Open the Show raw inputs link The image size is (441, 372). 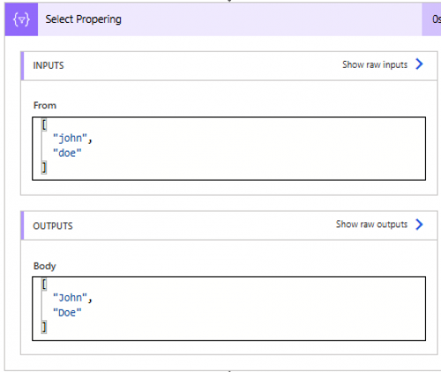(375, 64)
